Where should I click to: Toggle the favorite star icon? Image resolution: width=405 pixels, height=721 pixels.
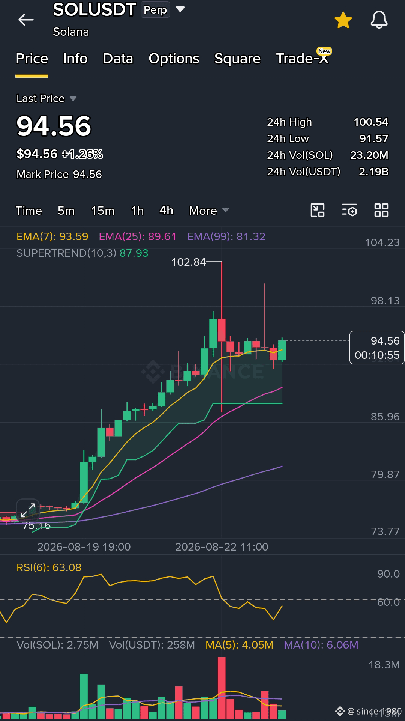click(x=343, y=20)
